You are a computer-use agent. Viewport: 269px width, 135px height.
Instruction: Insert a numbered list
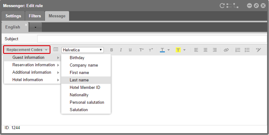click(x=238, y=50)
